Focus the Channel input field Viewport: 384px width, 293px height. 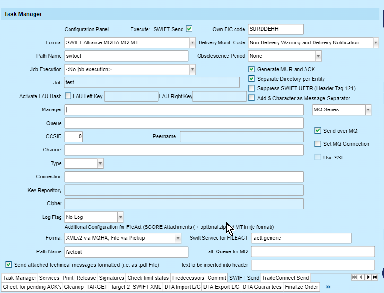[x=184, y=150]
